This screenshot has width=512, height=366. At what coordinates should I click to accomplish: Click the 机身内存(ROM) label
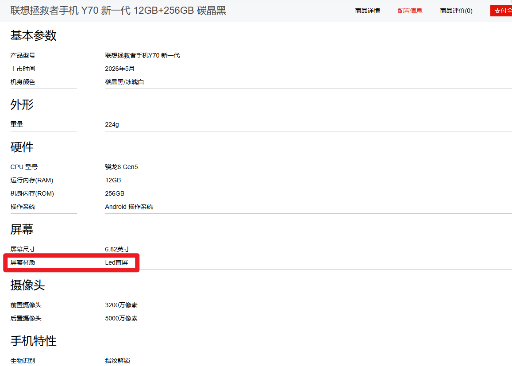32,193
